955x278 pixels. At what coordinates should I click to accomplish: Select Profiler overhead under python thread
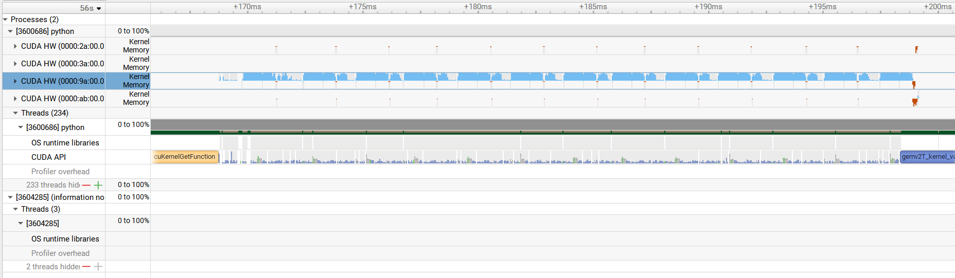tap(60, 172)
